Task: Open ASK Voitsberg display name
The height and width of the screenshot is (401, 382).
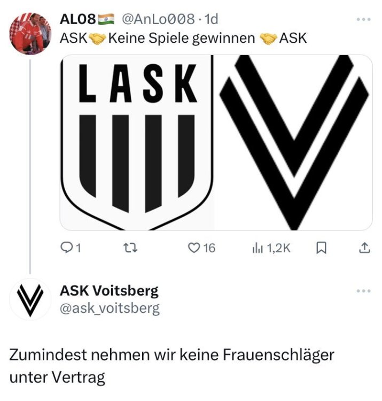Action: pos(109,291)
